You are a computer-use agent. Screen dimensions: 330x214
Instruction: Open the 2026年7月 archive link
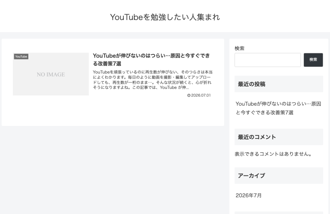pos(248,196)
